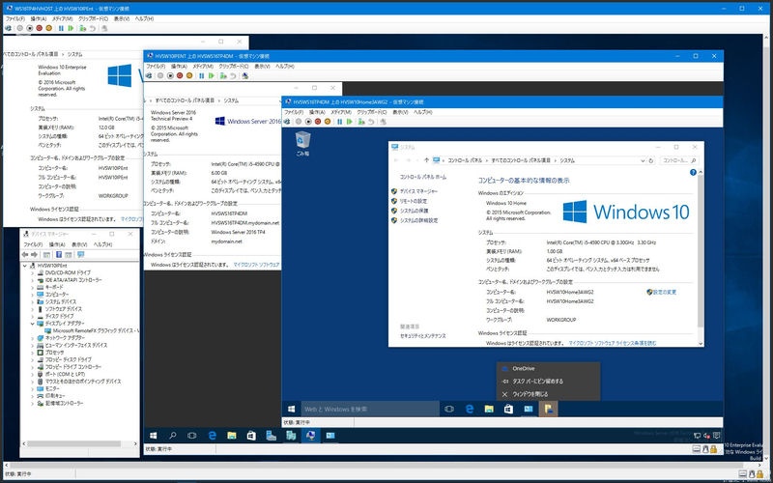
Task: Click Start button on innermost Windows 10 taskbar
Action: click(292, 409)
